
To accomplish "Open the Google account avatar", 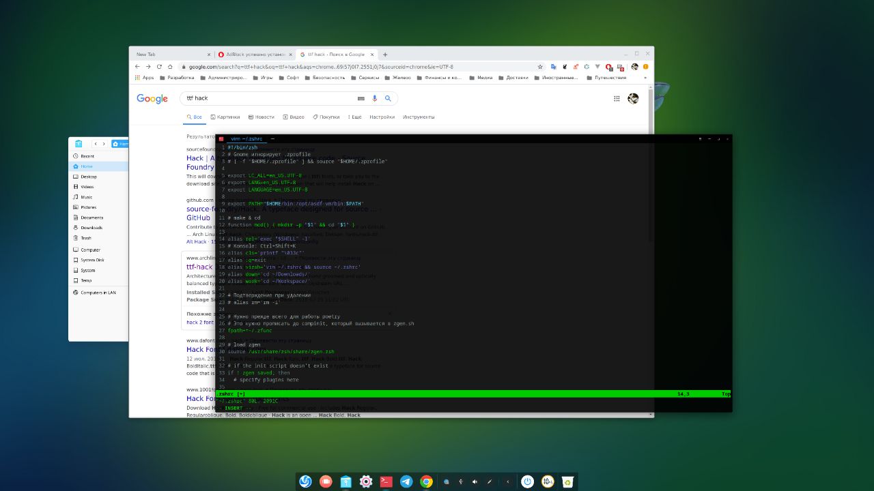I will tap(633, 99).
